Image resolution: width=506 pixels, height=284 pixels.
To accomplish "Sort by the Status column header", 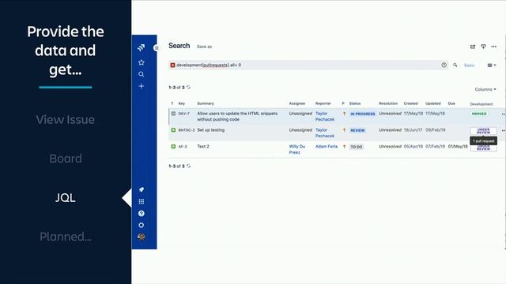I will [x=355, y=103].
